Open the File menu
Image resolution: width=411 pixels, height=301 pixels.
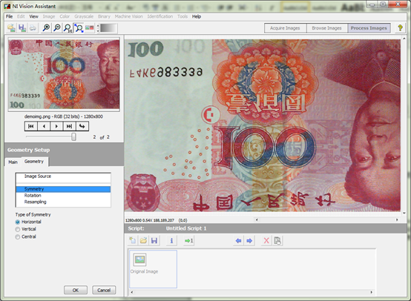[9, 16]
